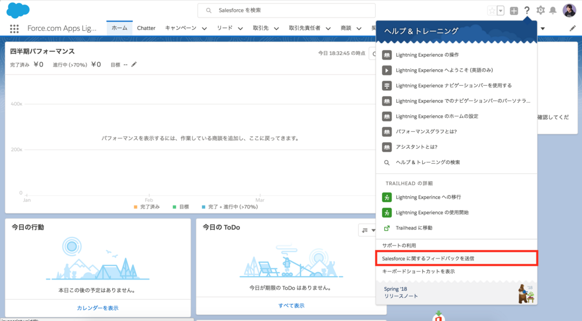Click the user profile avatar
This screenshot has width=582, height=321.
pyautogui.click(x=569, y=10)
